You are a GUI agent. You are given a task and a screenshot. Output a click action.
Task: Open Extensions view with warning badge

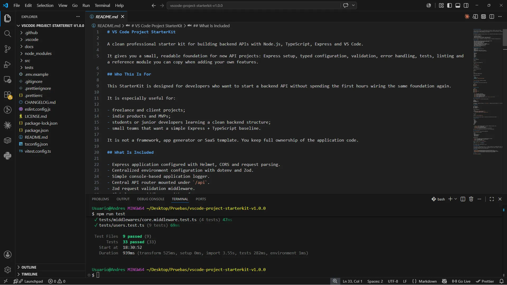(x=7, y=95)
